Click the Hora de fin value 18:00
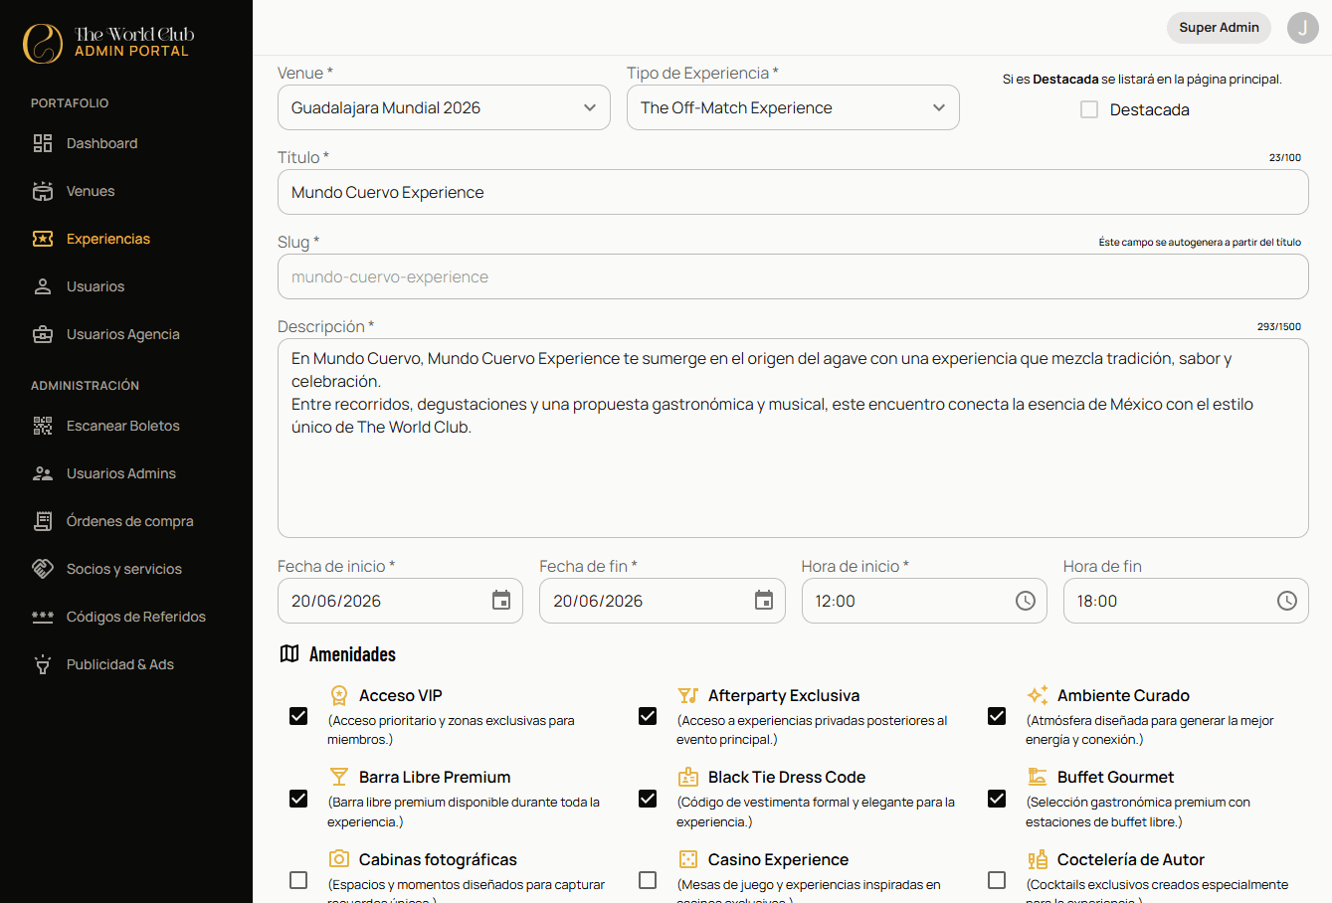Screen dimensions: 1332x903 click(x=1097, y=601)
